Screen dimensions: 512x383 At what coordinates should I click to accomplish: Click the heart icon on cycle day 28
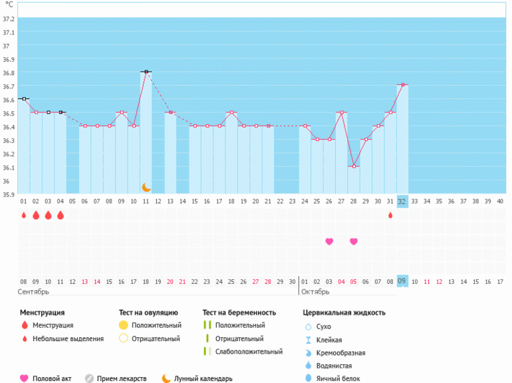point(354,241)
